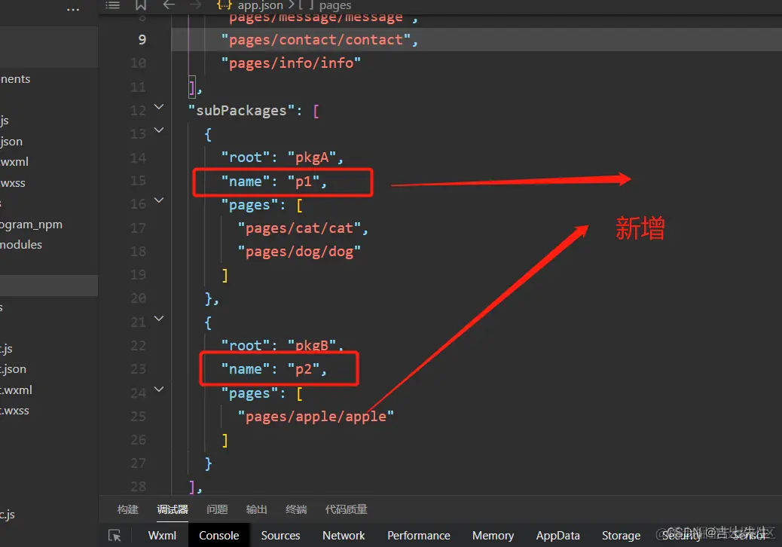Collapse the pages array at line 16
The width and height of the screenshot is (782, 547).
click(159, 200)
